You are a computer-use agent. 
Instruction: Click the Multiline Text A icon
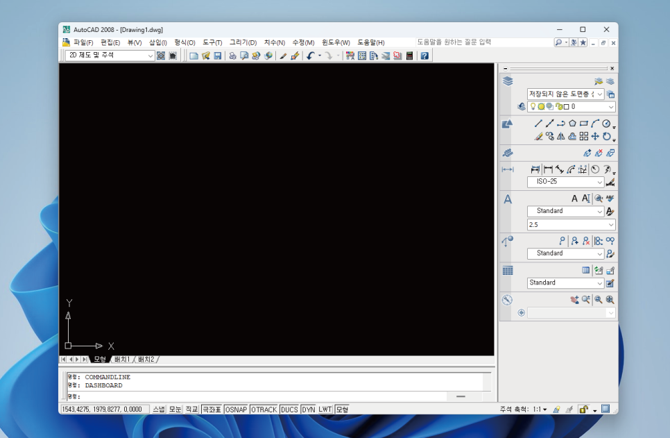pos(574,199)
